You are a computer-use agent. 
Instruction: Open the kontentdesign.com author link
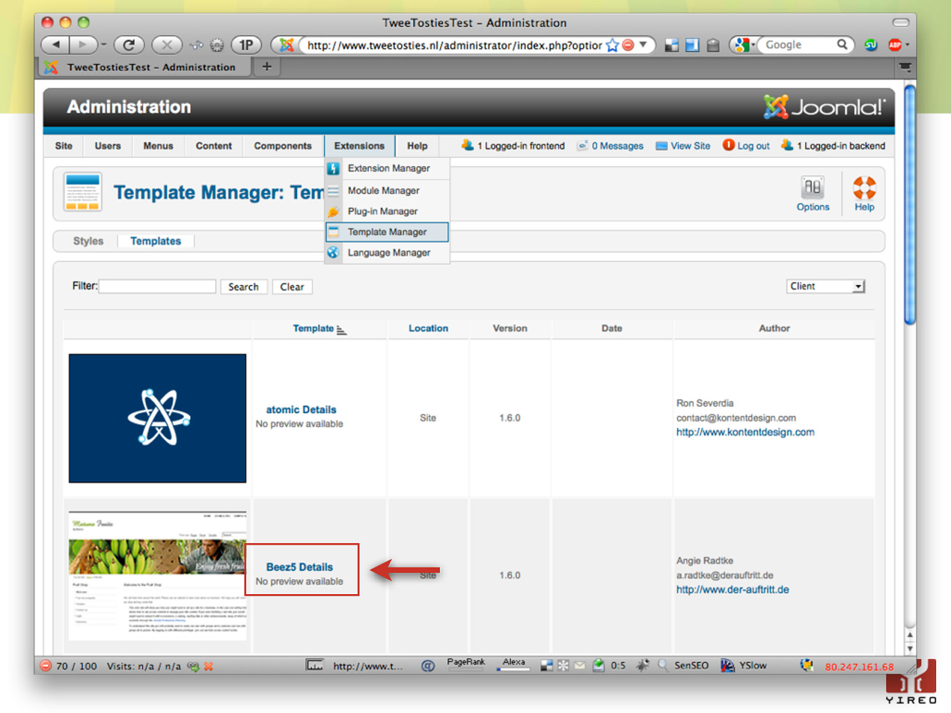(745, 432)
